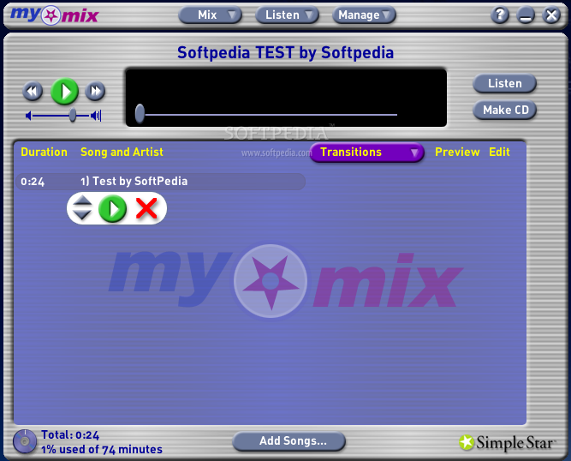Click the fast-forward button

point(95,91)
